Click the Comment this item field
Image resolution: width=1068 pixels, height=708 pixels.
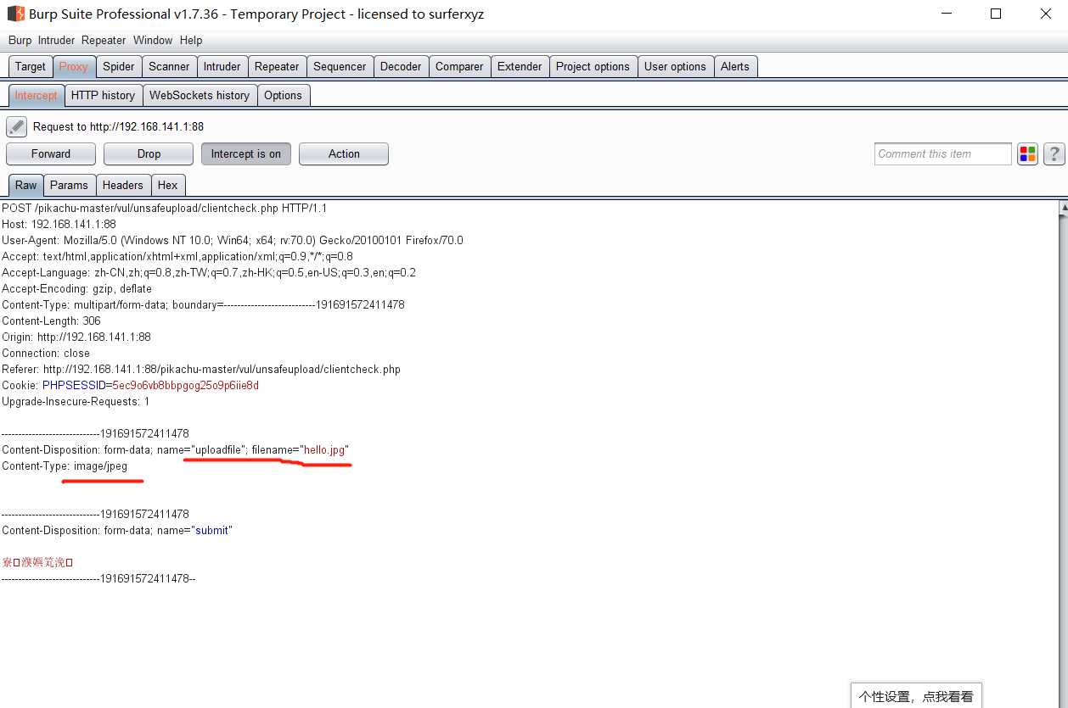click(943, 153)
